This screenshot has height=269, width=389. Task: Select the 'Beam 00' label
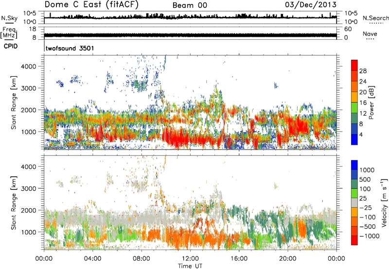tap(190, 5)
